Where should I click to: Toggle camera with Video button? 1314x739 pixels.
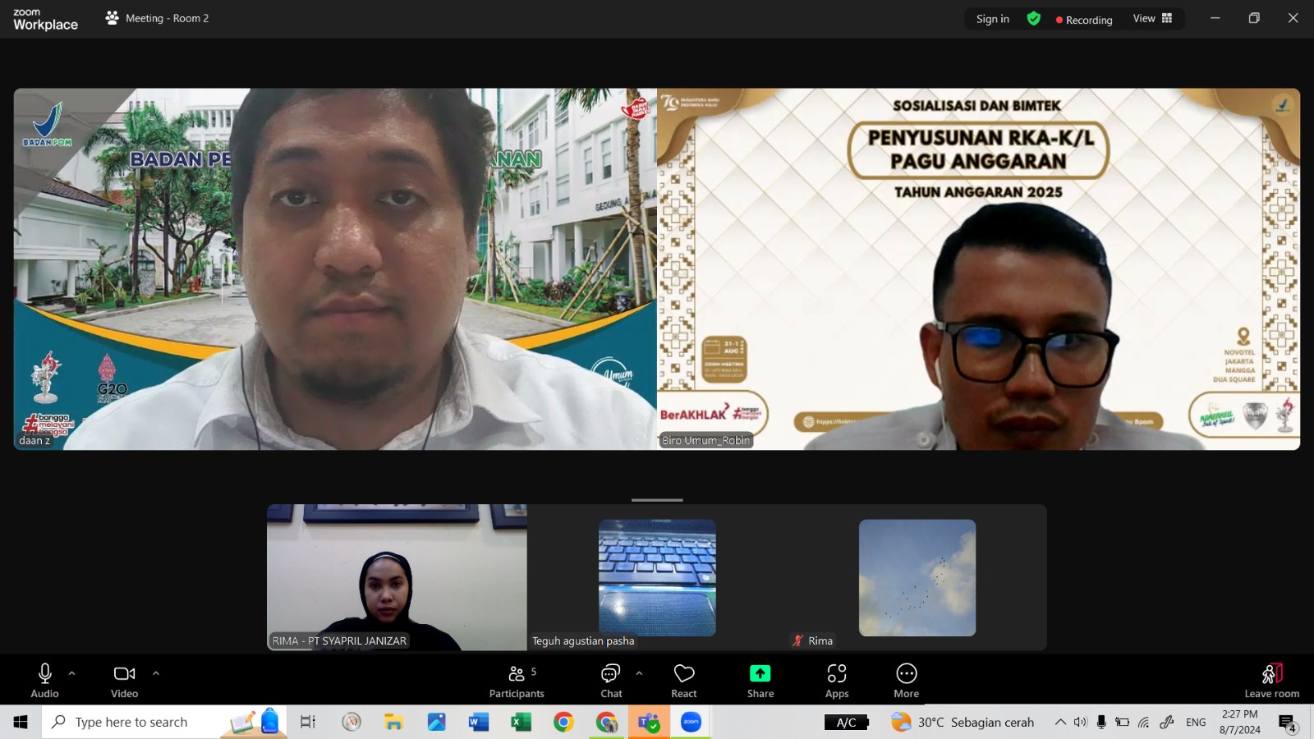click(x=124, y=682)
